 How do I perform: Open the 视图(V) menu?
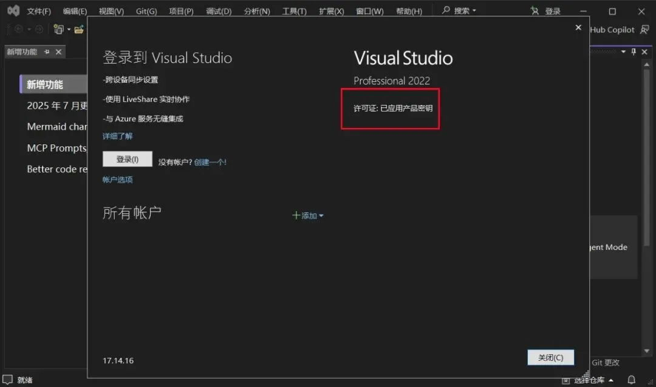(x=111, y=12)
